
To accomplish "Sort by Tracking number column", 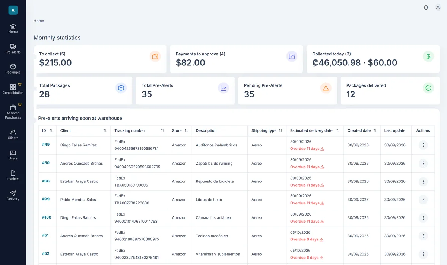I will (163, 131).
